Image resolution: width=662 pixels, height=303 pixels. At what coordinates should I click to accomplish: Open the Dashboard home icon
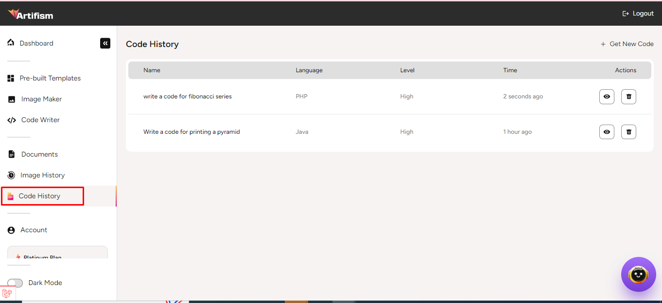(x=11, y=43)
